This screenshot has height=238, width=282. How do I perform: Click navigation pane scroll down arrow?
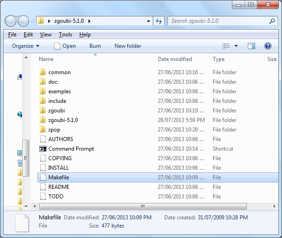click(26, 207)
